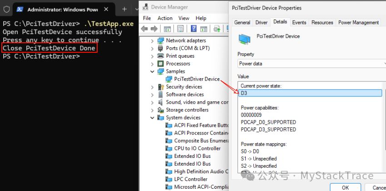Select the D3 value in the Value list
The height and width of the screenshot is (191, 386).
(x=310, y=93)
